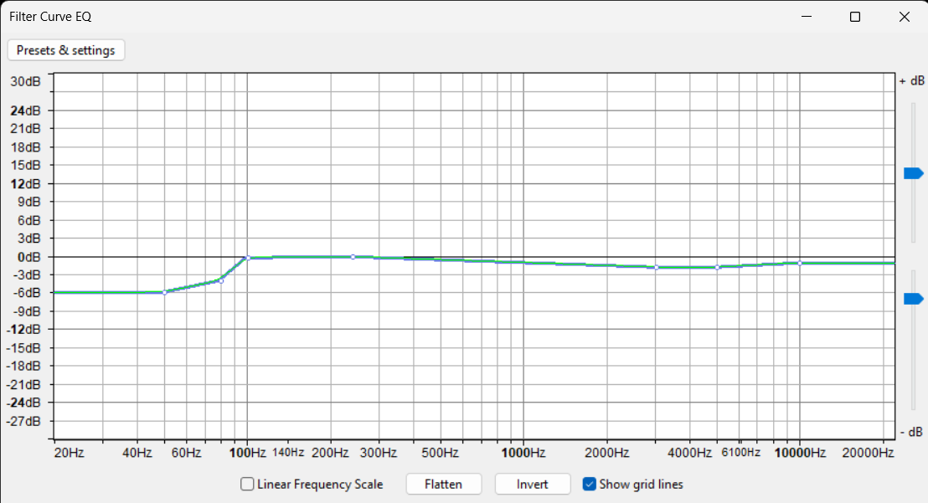Open the Presets & settings menu

65,50
